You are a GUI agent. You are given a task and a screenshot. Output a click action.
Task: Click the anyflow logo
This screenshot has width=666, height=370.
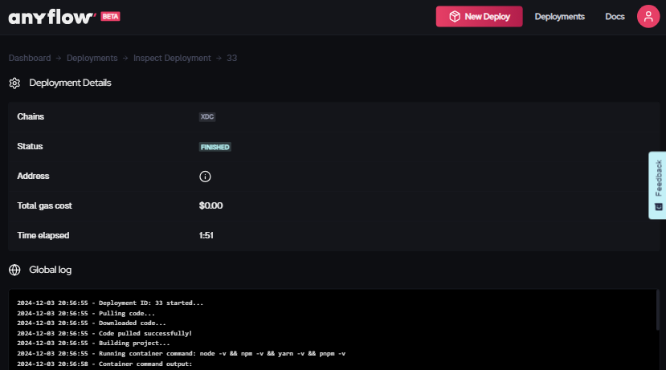pyautogui.click(x=52, y=17)
